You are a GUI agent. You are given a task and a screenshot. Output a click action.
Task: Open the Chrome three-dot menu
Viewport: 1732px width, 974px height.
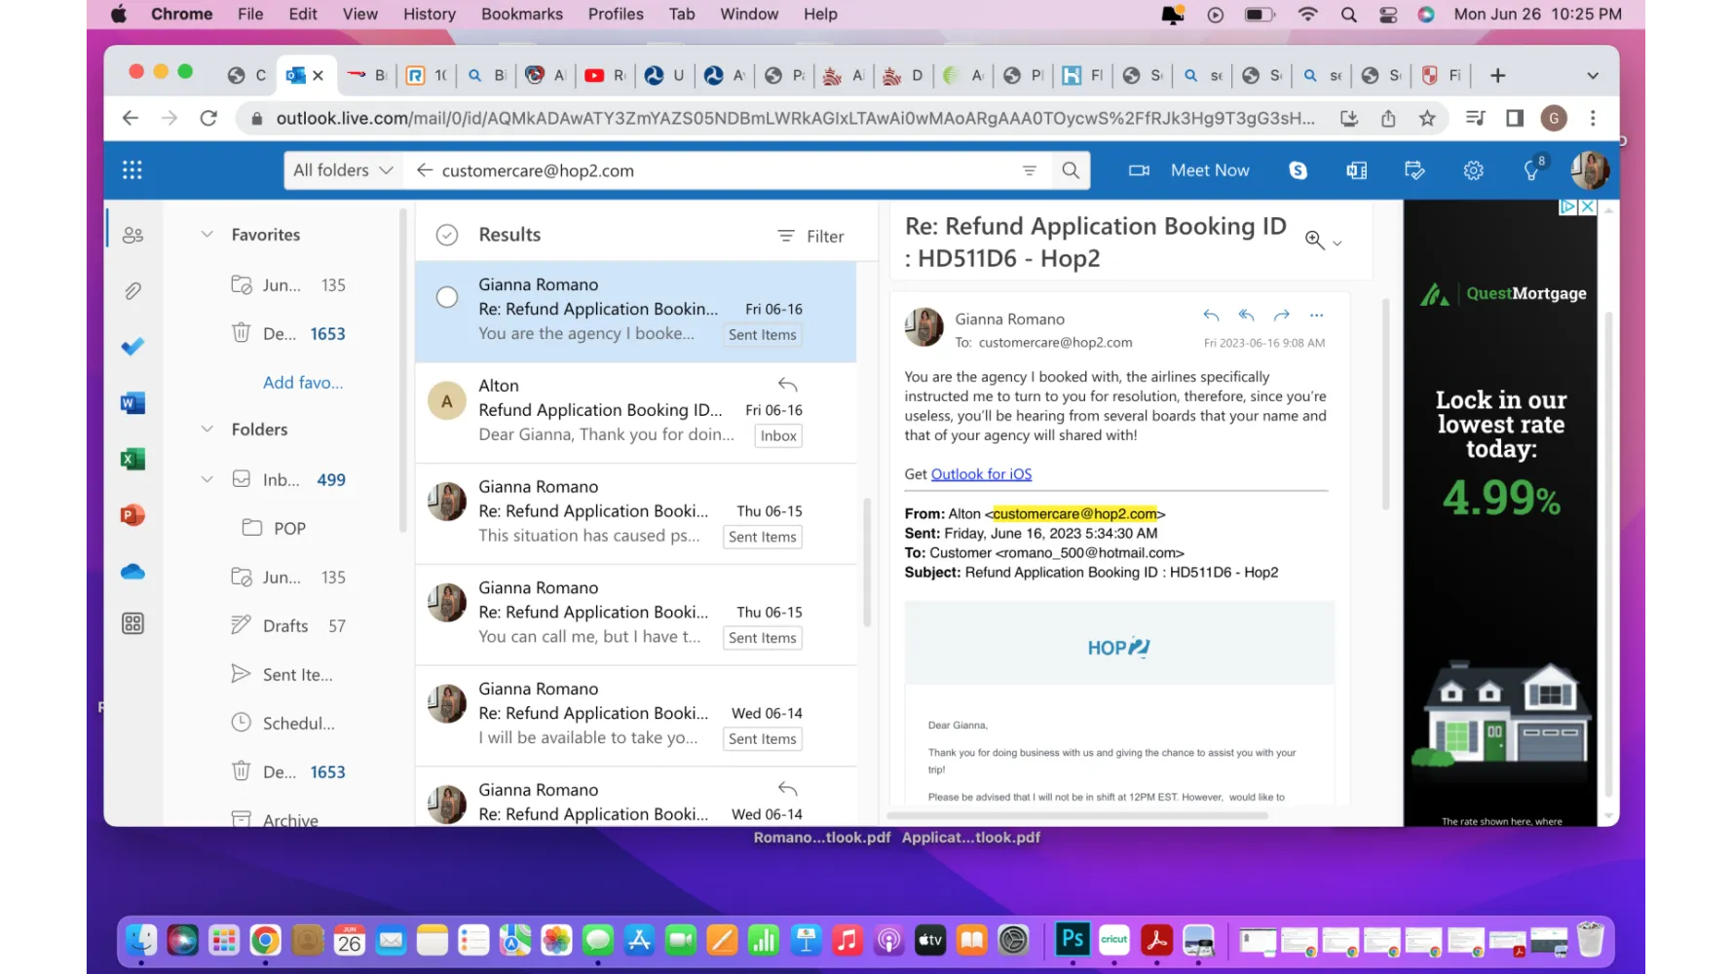click(1593, 118)
